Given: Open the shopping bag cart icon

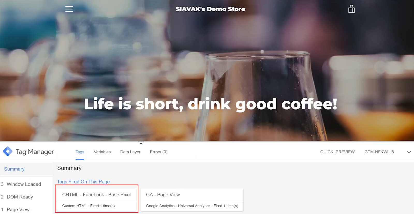Looking at the screenshot, I should tap(351, 9).
